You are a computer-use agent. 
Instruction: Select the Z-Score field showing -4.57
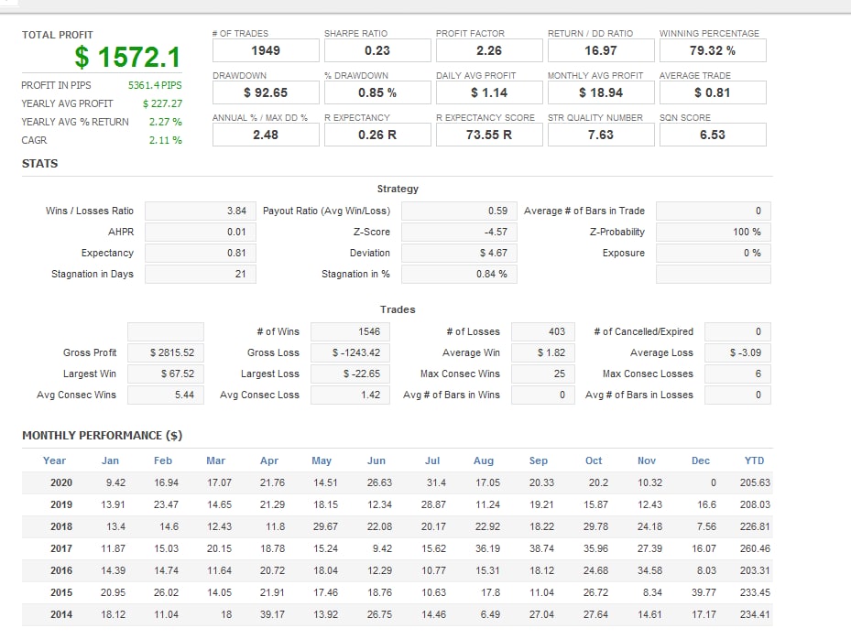click(459, 233)
